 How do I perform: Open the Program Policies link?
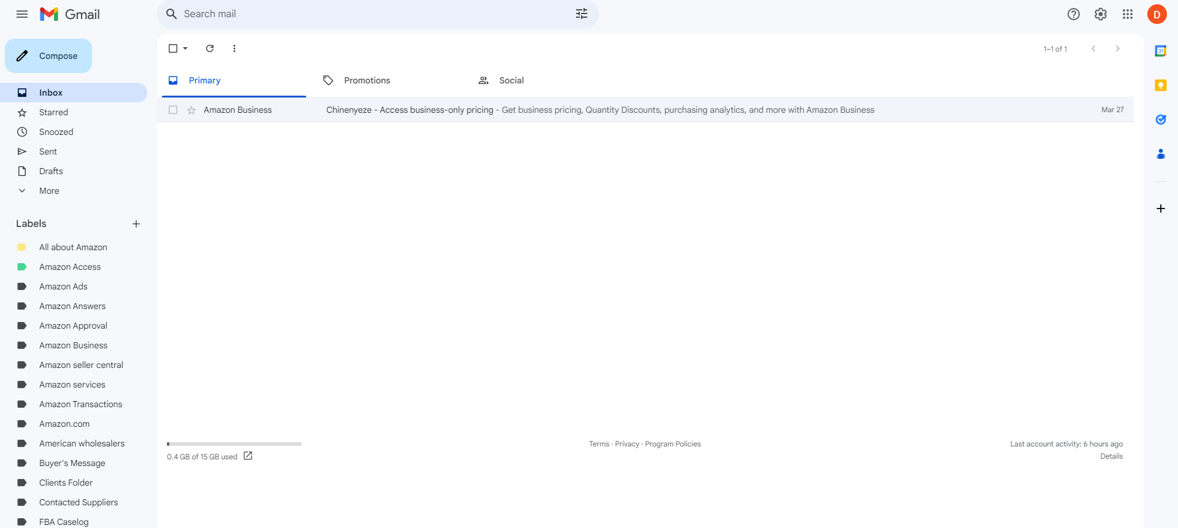[672, 444]
